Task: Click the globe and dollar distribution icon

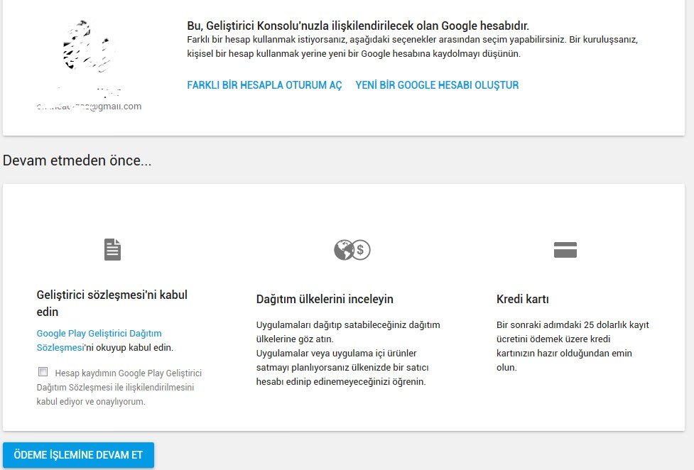Action: [x=352, y=250]
